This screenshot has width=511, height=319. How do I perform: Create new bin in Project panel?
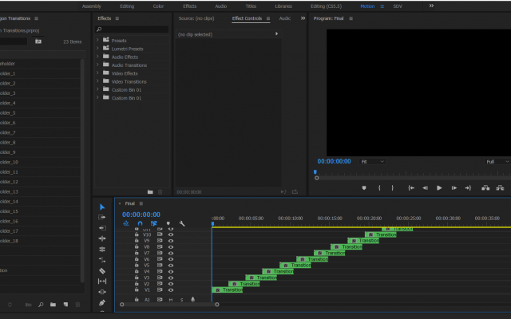53,305
